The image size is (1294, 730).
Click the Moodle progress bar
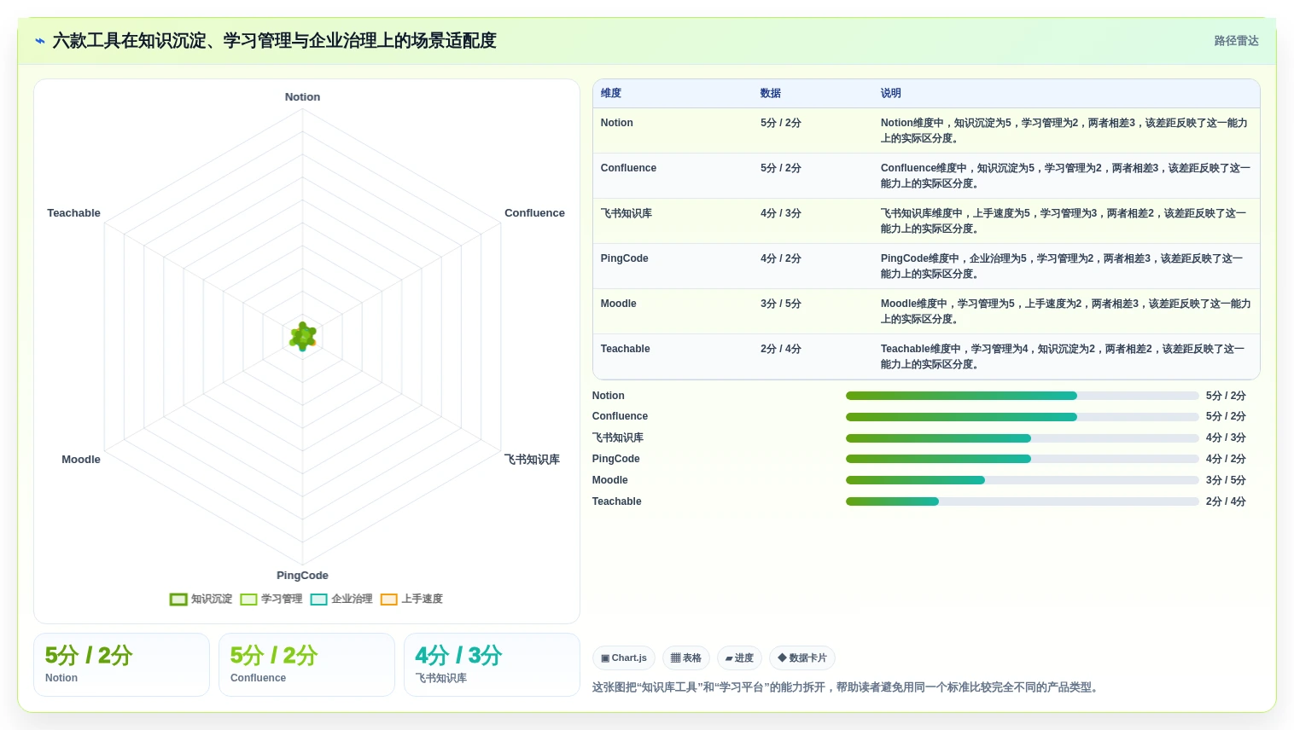point(1023,480)
